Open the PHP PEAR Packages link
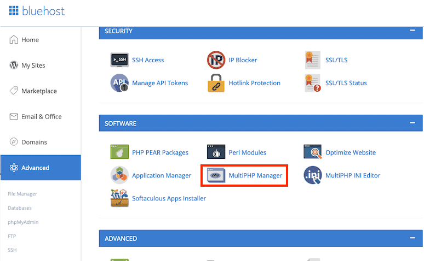Image resolution: width=424 pixels, height=261 pixels. [x=160, y=152]
